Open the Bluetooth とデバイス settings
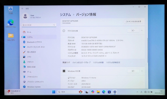167x99 pixels. point(39,42)
